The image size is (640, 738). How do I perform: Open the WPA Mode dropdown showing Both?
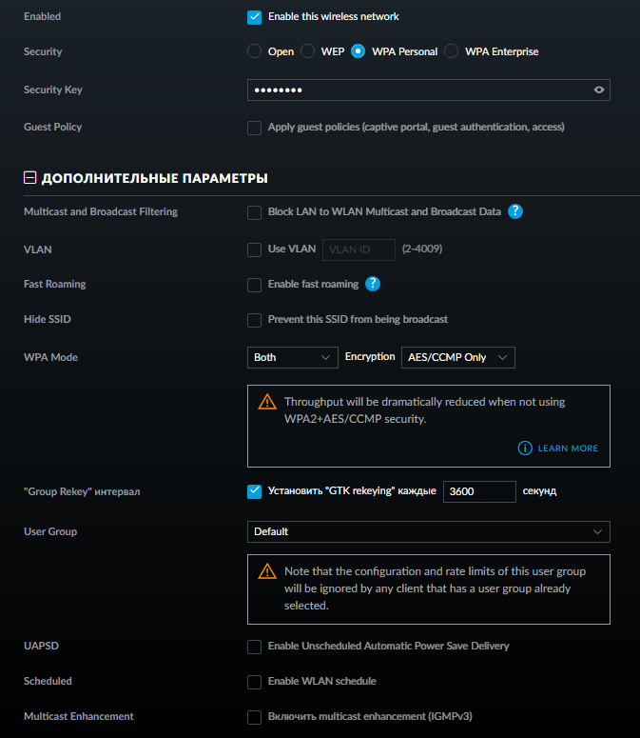(x=292, y=358)
